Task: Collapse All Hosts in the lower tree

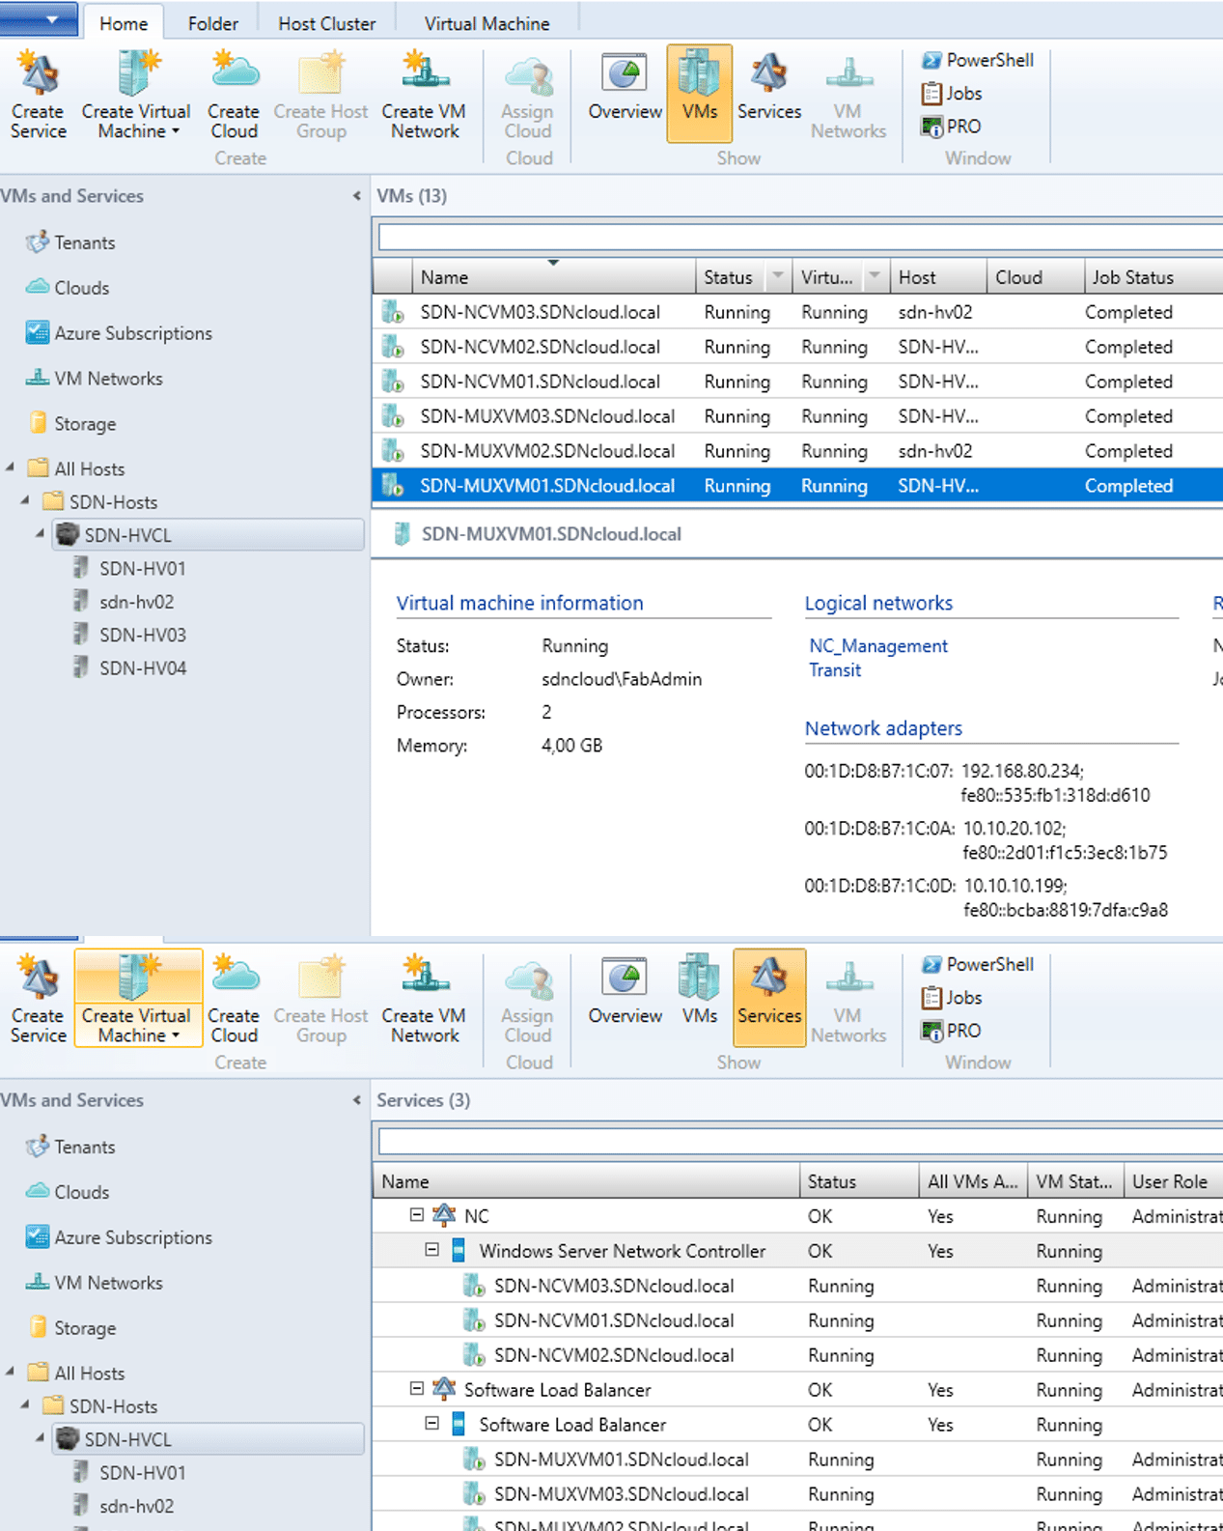Action: tap(11, 1372)
